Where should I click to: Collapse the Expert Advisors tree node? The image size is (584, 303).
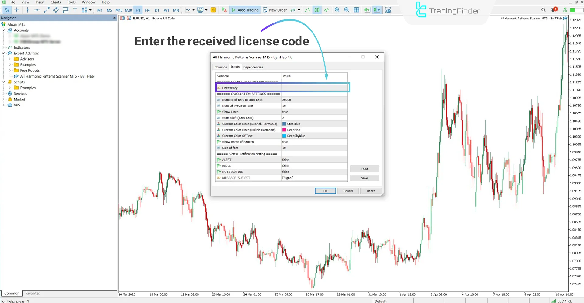(x=3, y=53)
